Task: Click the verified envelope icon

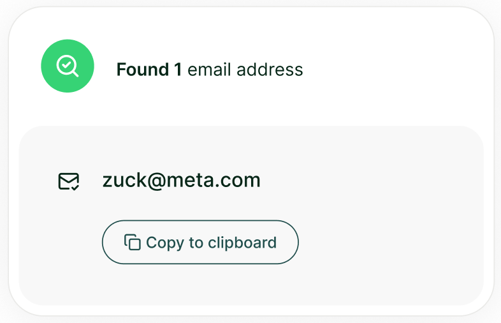Action: click(68, 182)
